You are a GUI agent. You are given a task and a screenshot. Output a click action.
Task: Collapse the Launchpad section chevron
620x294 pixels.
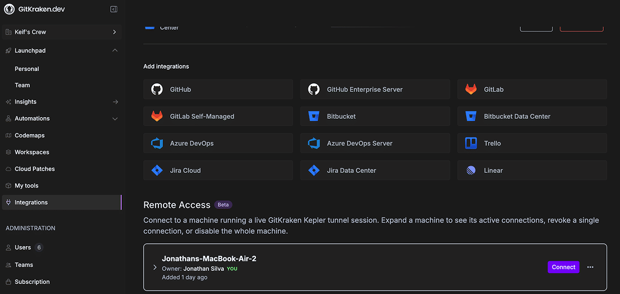(x=115, y=51)
